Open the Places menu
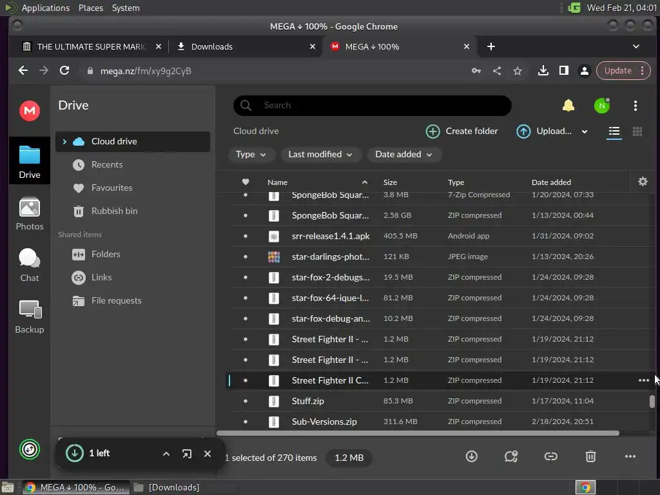Viewport: 660px width, 495px height. click(90, 8)
